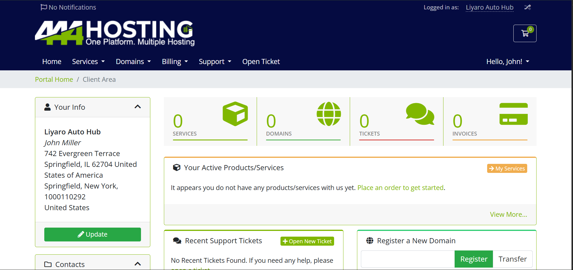Click the Services cube icon
573x270 pixels.
[235, 114]
